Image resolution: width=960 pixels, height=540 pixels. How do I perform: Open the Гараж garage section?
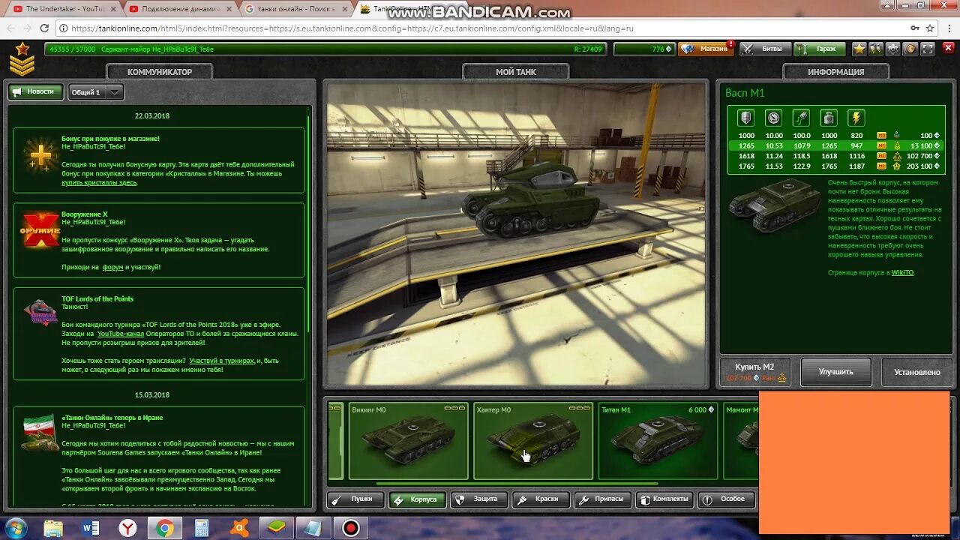820,49
